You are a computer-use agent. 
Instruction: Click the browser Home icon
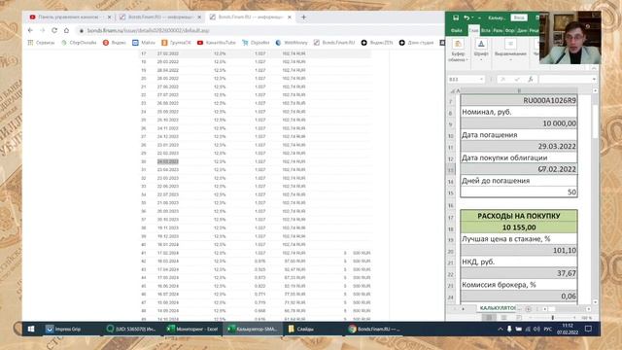click(x=66, y=30)
